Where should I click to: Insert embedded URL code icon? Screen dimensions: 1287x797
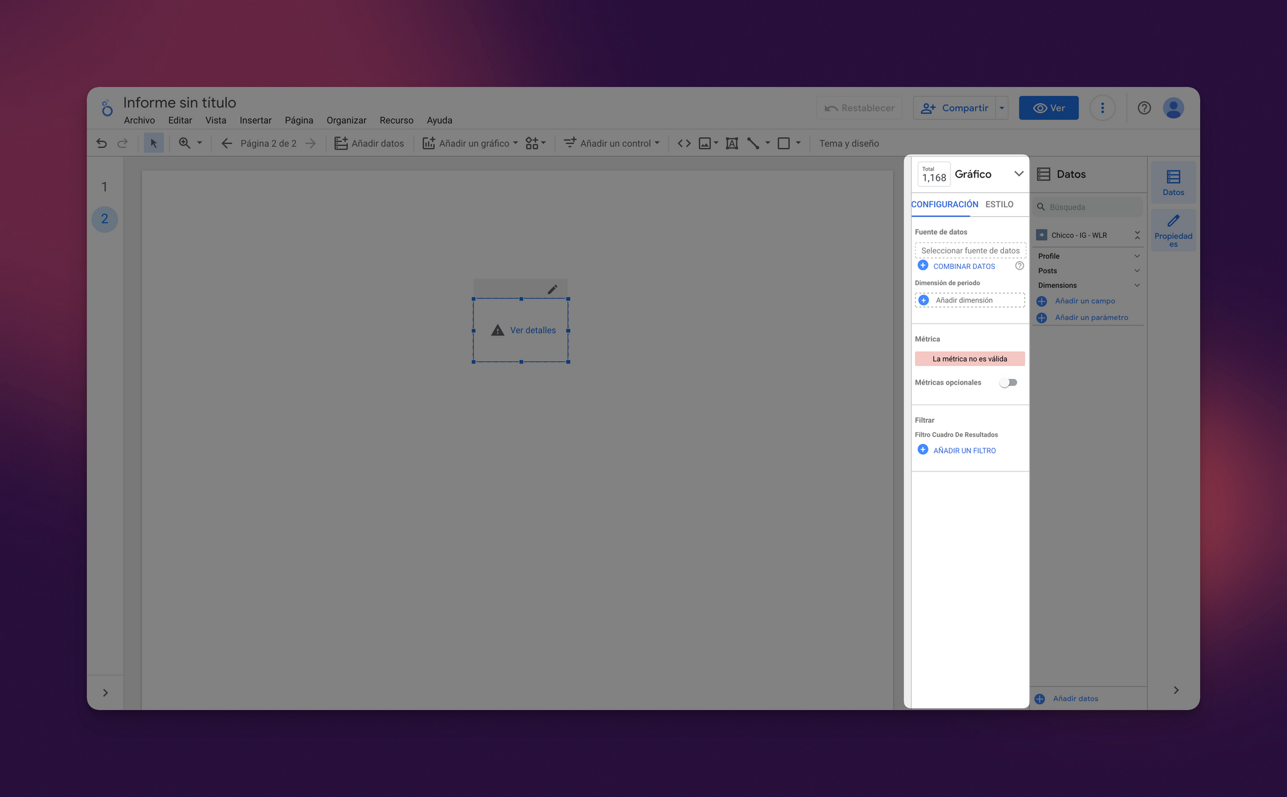(684, 143)
